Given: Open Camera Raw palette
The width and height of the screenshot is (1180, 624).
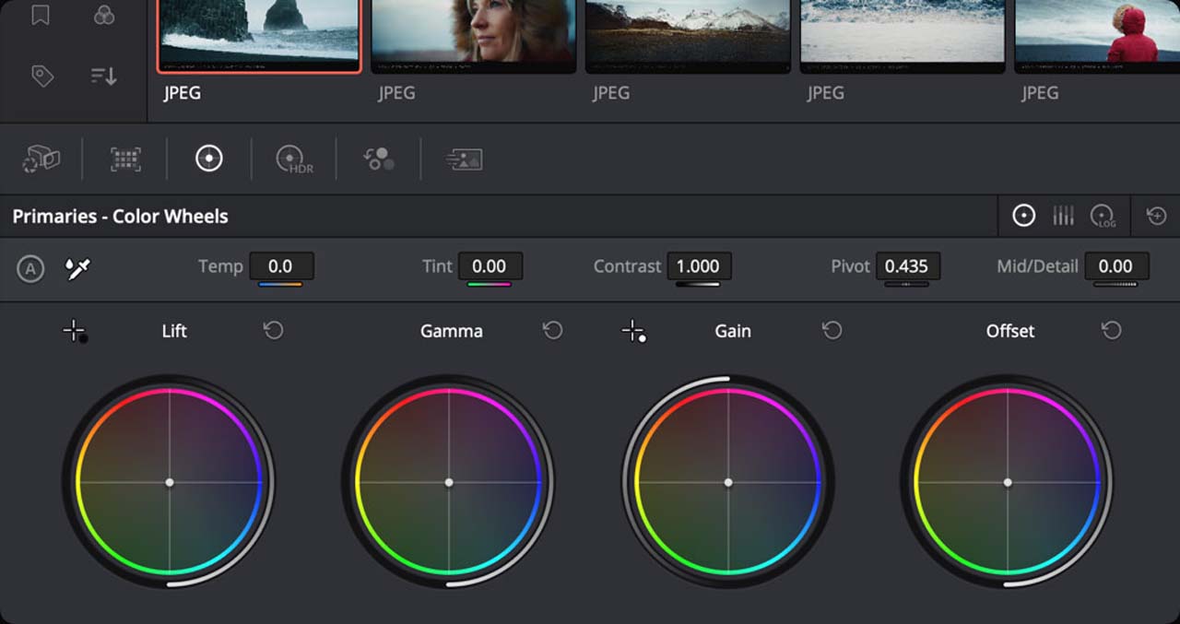Looking at the screenshot, I should (x=41, y=159).
